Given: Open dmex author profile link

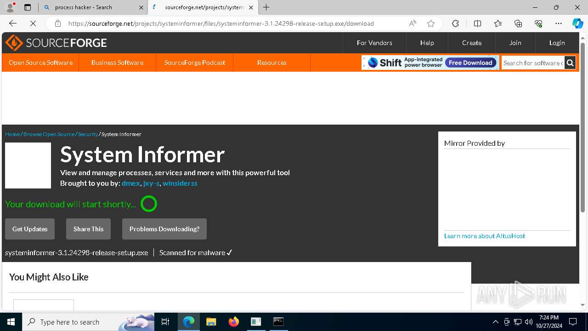Looking at the screenshot, I should click(x=131, y=183).
